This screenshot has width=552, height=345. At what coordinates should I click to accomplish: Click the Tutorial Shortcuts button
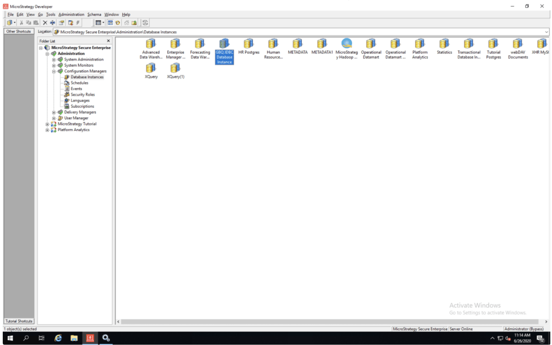coord(19,321)
